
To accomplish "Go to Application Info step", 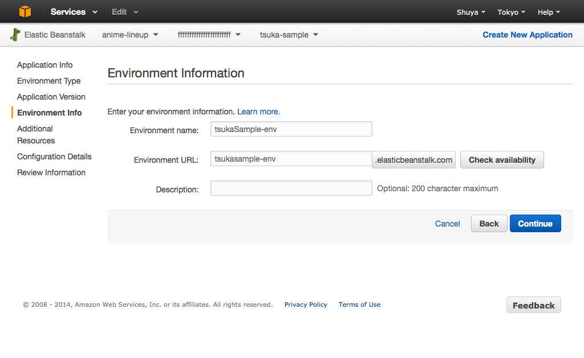I will pos(44,65).
